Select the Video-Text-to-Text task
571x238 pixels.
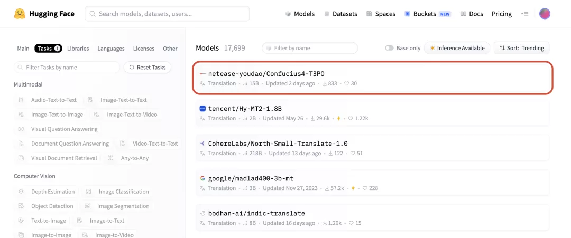click(149, 144)
